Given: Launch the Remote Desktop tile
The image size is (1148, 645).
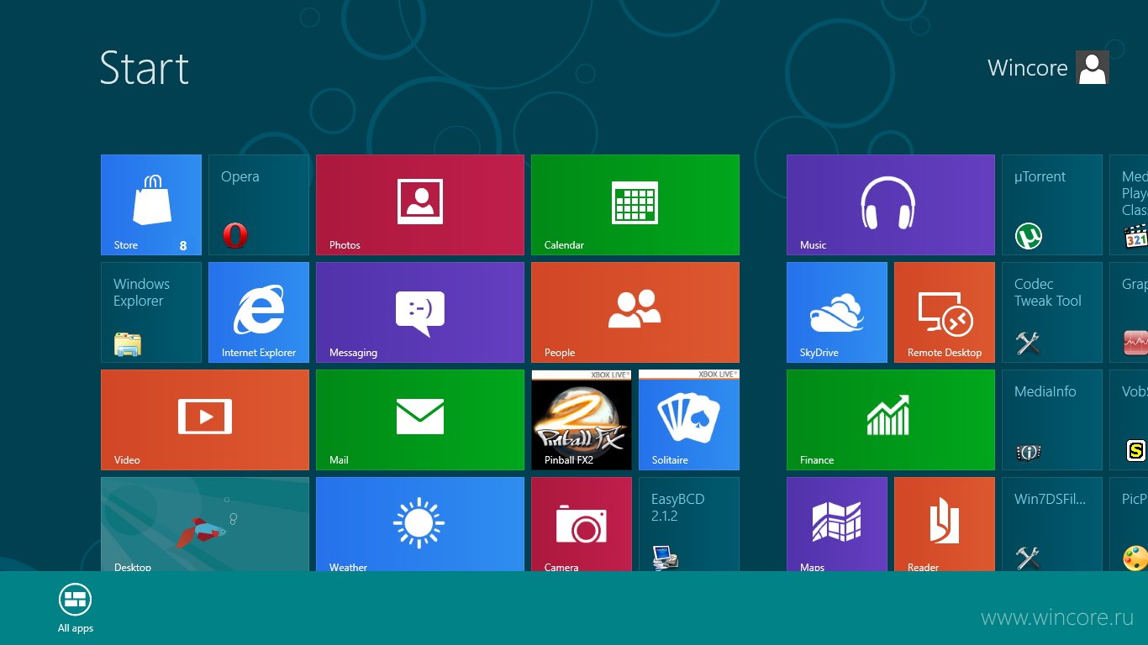Looking at the screenshot, I should 945,312.
